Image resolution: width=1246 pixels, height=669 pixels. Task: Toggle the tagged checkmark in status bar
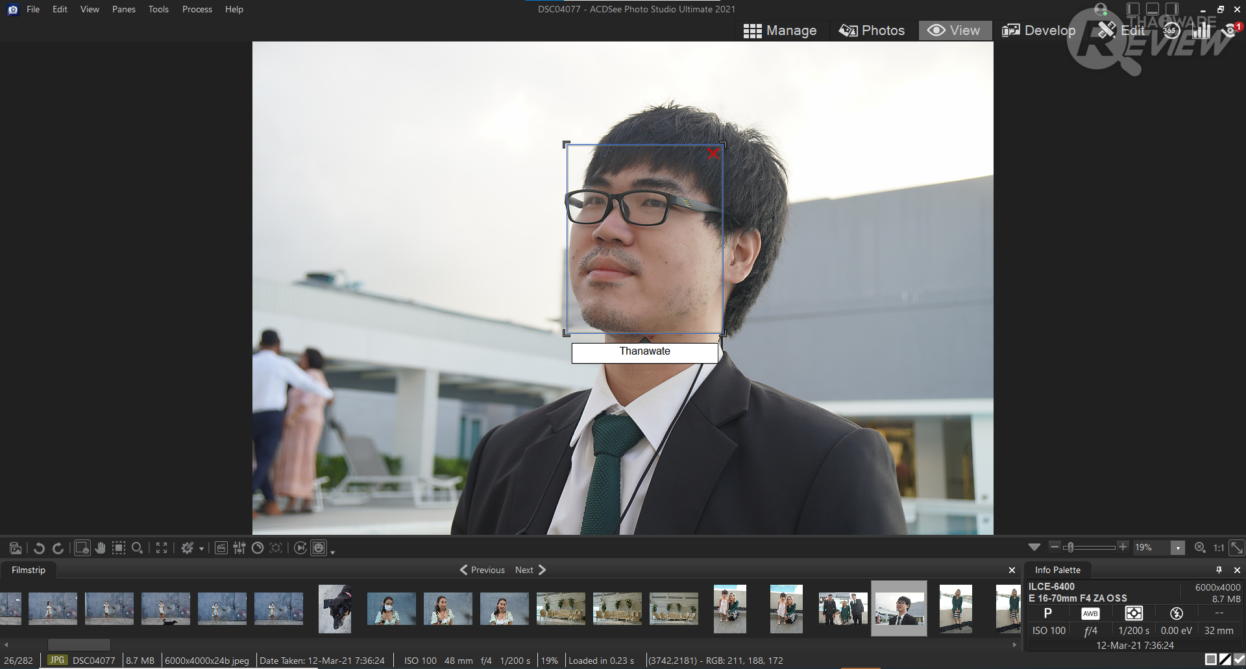[1239, 659]
